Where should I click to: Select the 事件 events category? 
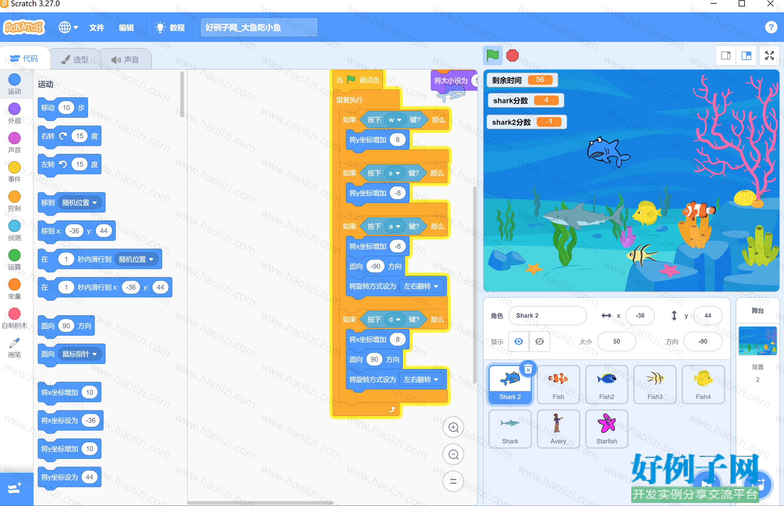click(14, 172)
